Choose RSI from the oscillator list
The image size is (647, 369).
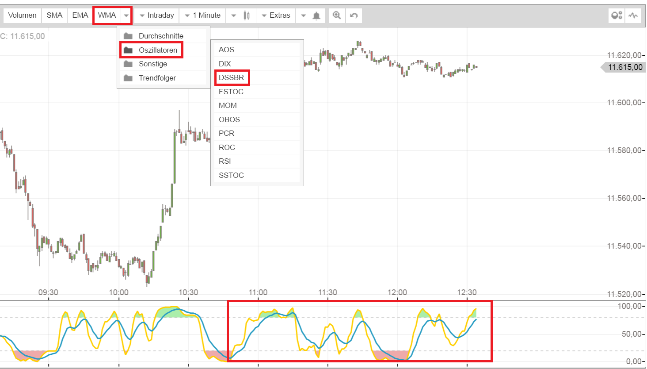pyautogui.click(x=225, y=161)
